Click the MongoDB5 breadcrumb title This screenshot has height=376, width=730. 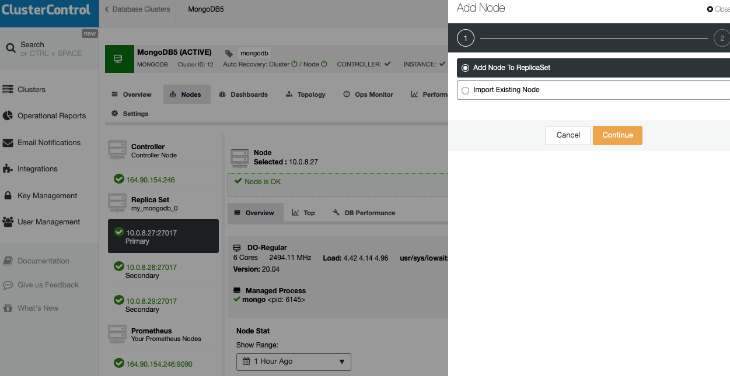[x=206, y=9]
